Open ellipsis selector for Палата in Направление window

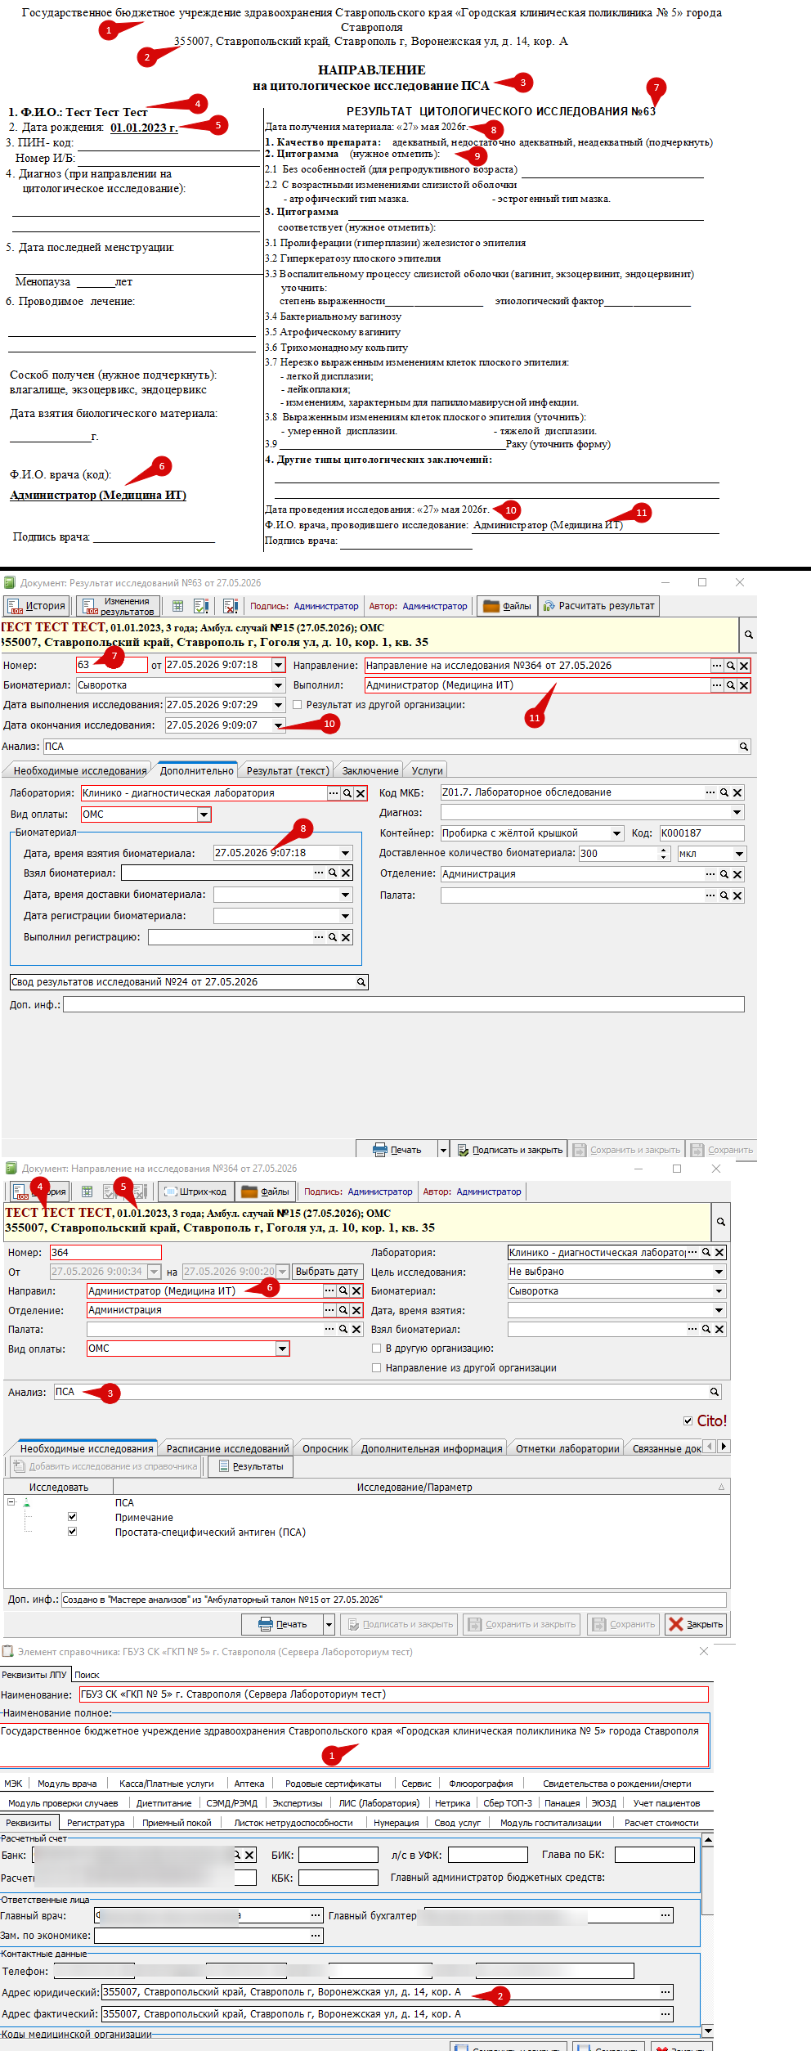point(329,1329)
